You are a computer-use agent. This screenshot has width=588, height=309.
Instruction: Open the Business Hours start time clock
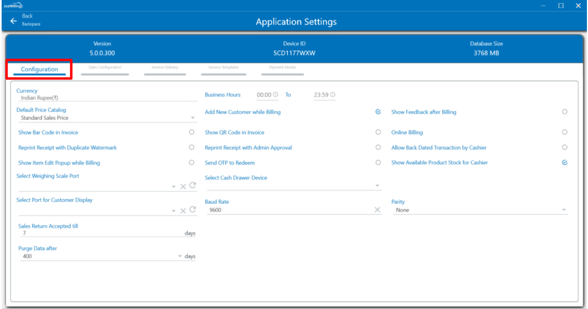(276, 95)
